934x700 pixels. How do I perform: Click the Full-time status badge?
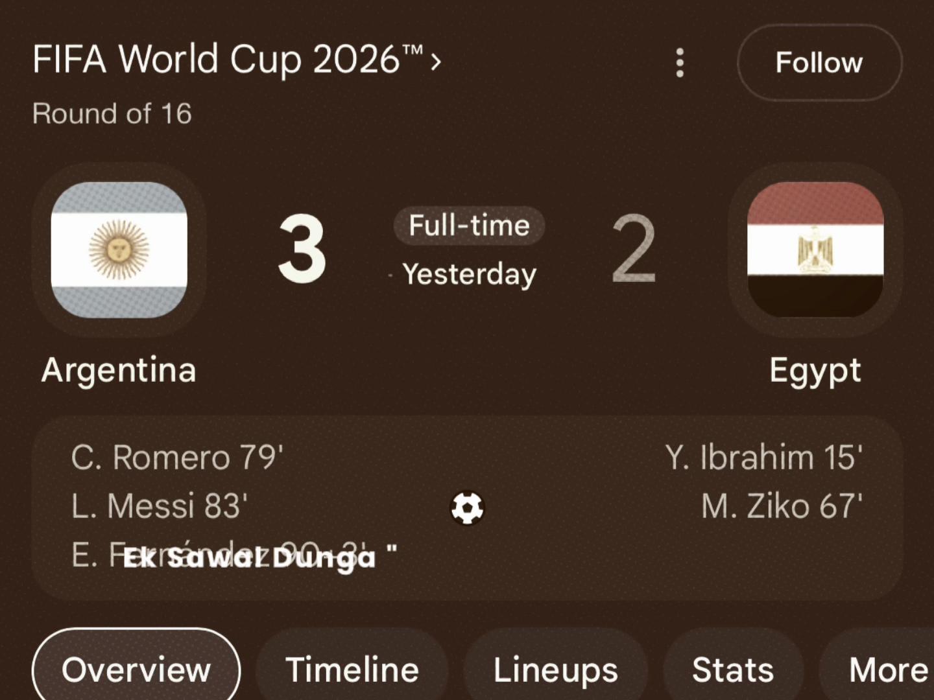[469, 226]
